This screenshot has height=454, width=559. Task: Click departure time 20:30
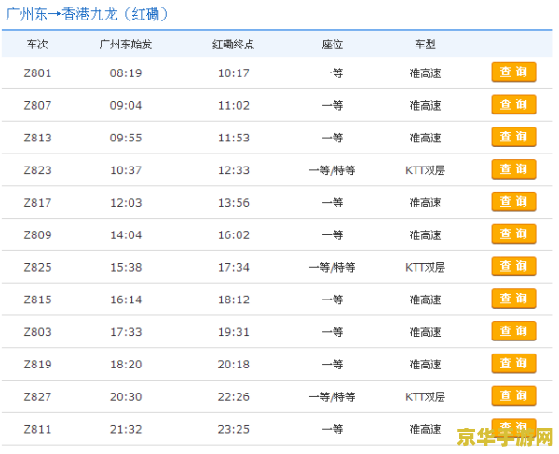[126, 397]
